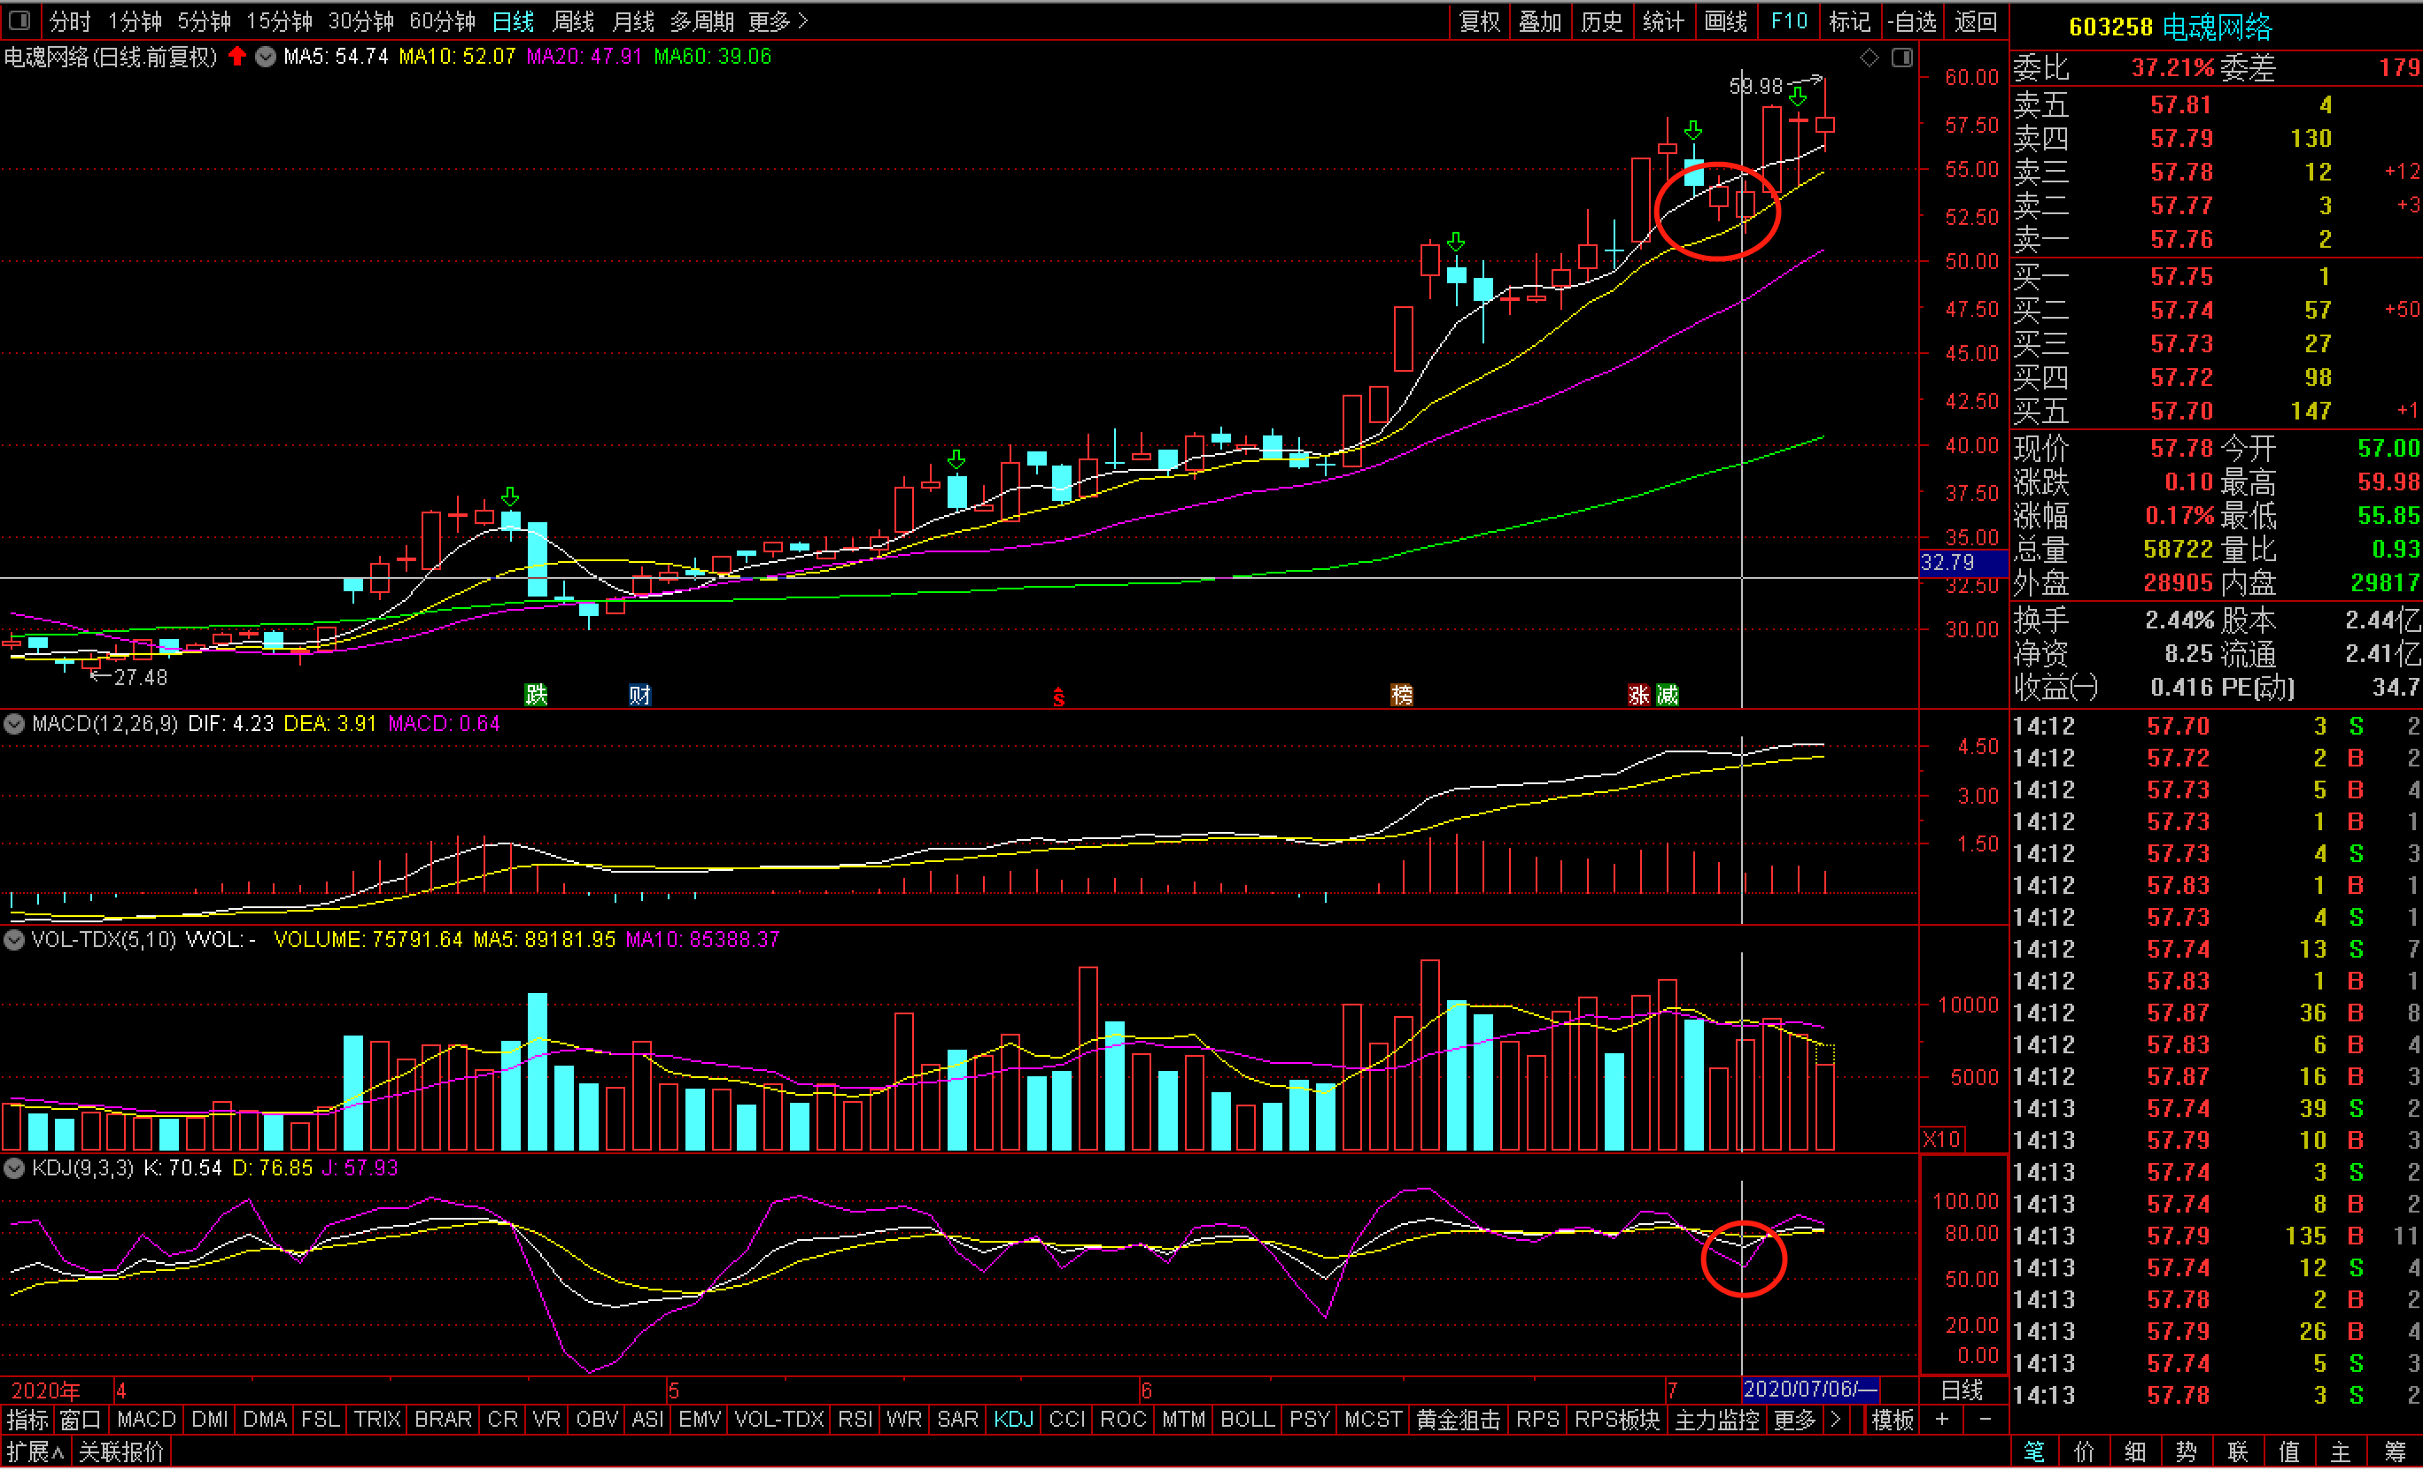Click the X10 volume scale label

[1942, 1141]
